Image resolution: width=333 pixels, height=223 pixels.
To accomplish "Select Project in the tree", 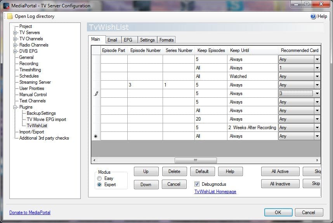I will click(26, 26).
